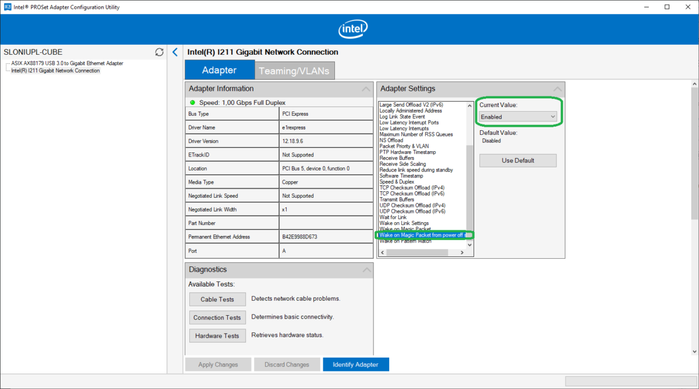This screenshot has width=699, height=389.
Task: Select Large Send Offload V2 (IPv6) setting
Action: point(411,105)
